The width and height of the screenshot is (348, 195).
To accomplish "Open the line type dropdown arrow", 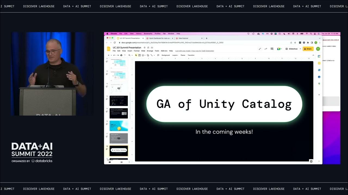I will (154, 55).
